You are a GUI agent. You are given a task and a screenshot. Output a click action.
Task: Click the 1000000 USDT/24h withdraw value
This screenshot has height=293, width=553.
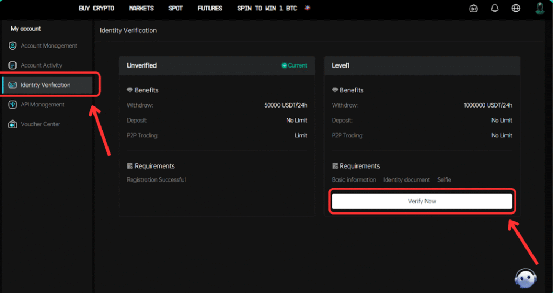coord(488,105)
